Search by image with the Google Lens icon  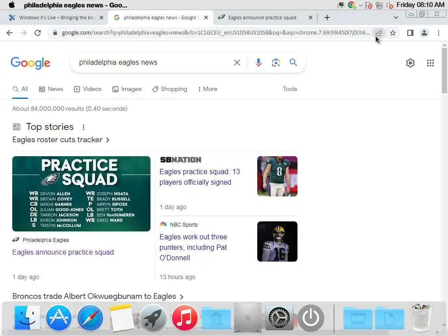tap(276, 63)
